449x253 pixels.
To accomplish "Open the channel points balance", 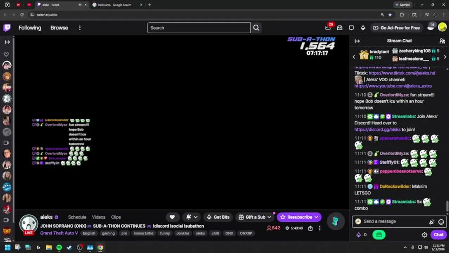I will click(x=362, y=235).
